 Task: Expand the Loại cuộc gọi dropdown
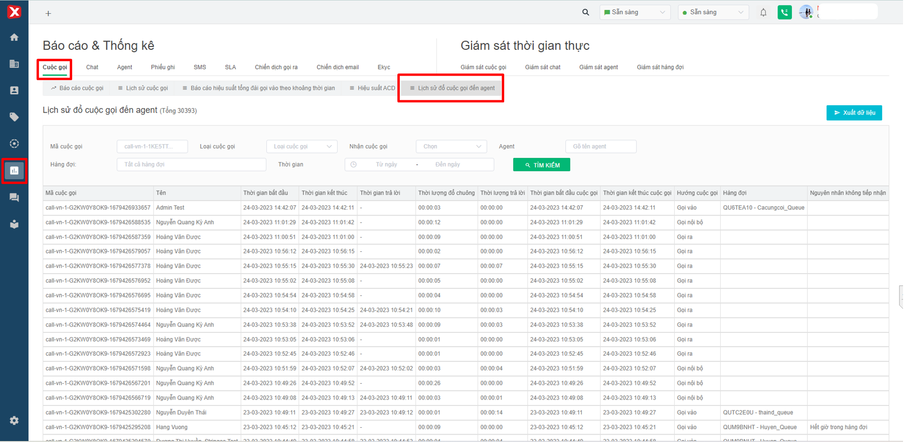(x=302, y=147)
